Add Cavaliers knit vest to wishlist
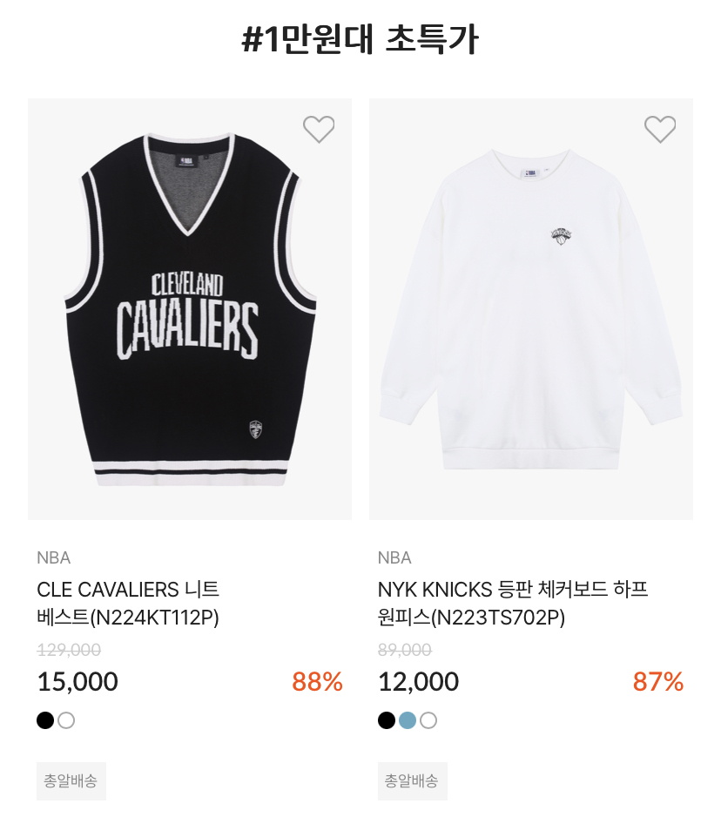Viewport: 721px width, 824px height. (319, 129)
